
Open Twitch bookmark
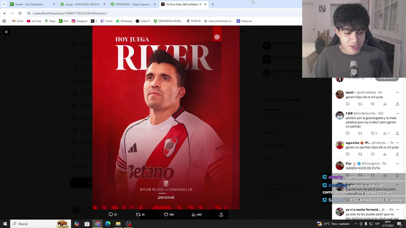click(107, 21)
